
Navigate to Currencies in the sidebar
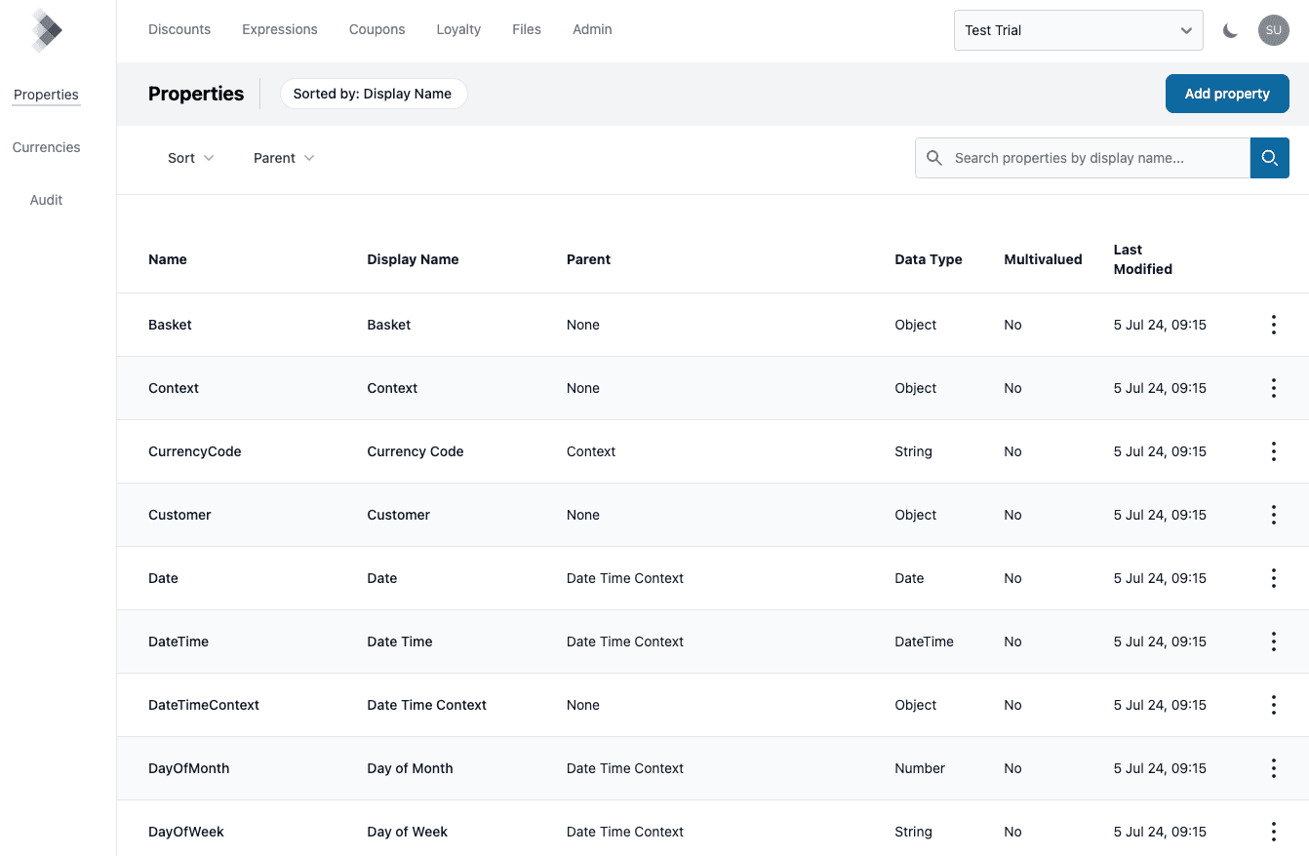46,147
